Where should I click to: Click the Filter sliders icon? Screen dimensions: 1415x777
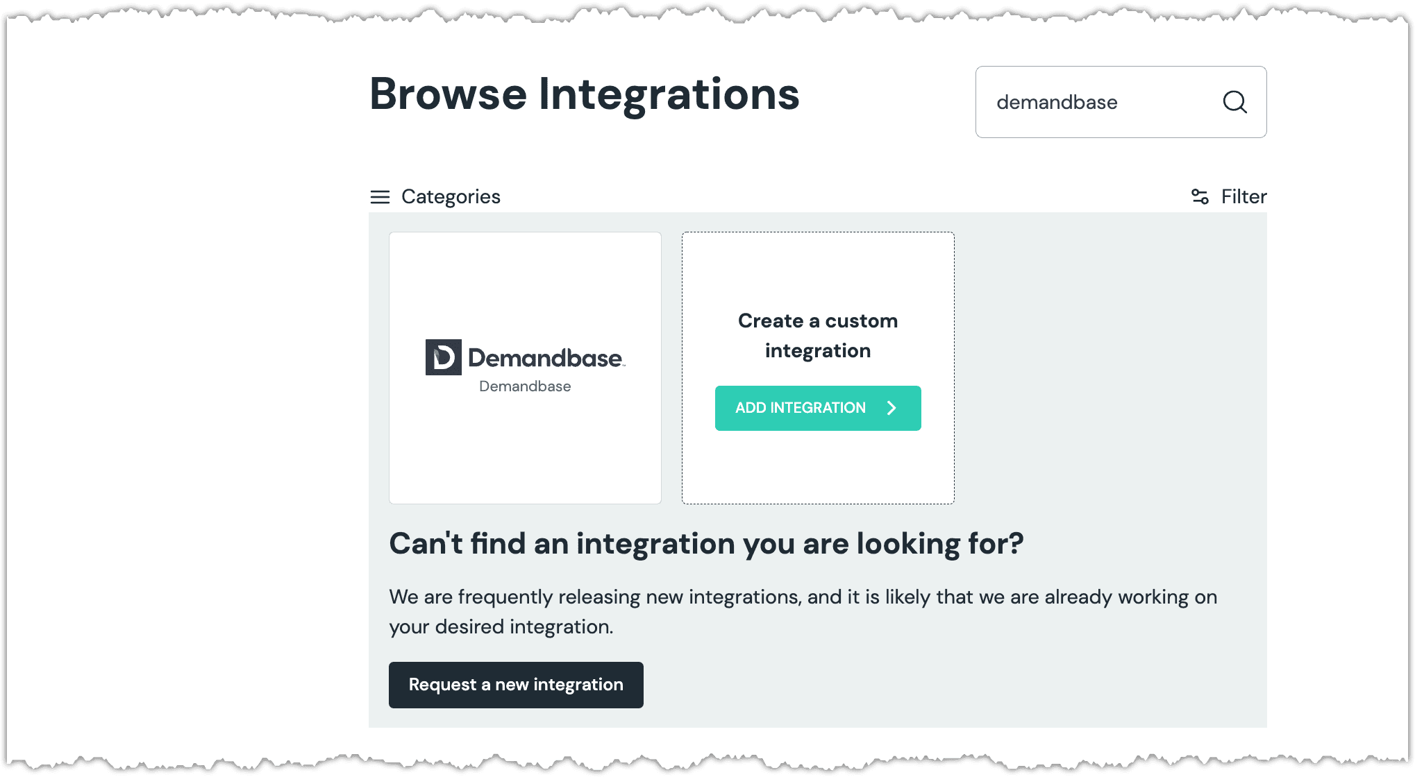click(1200, 196)
